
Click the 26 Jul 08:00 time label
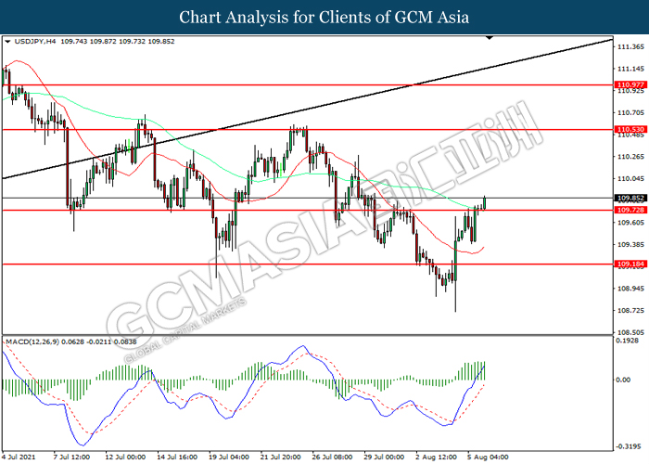click(x=332, y=457)
